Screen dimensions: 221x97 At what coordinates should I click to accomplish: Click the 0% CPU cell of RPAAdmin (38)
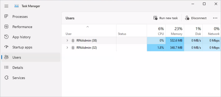(156, 41)
